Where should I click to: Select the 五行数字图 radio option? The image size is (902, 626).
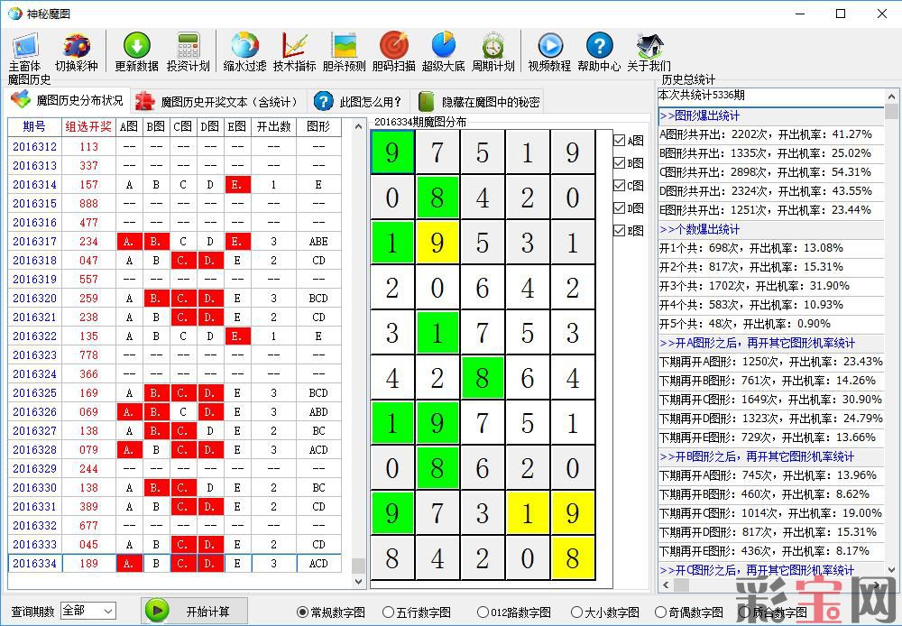[x=388, y=612]
